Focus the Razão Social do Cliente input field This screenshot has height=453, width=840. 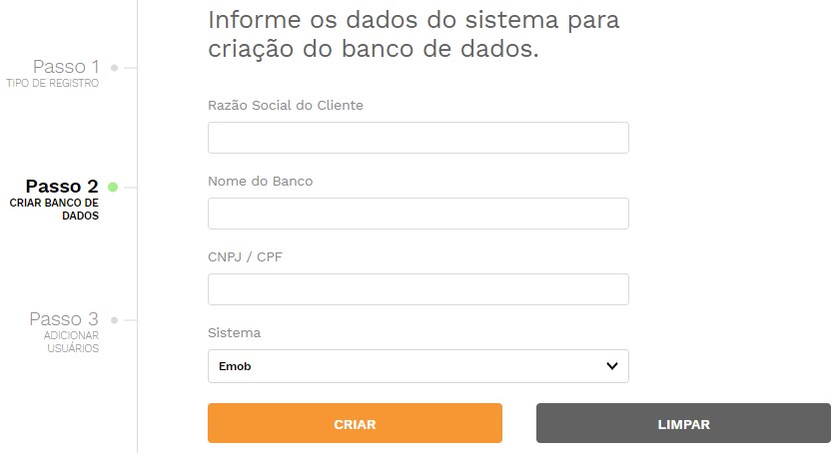pos(418,138)
